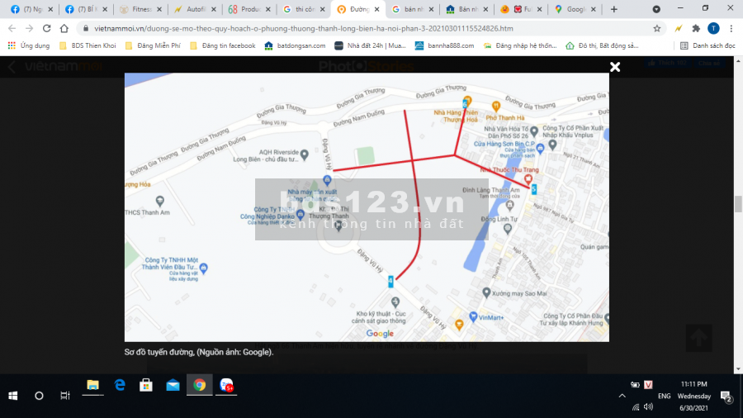Click the scroll-to-top arrow button
This screenshot has width=743, height=418.
click(699, 338)
